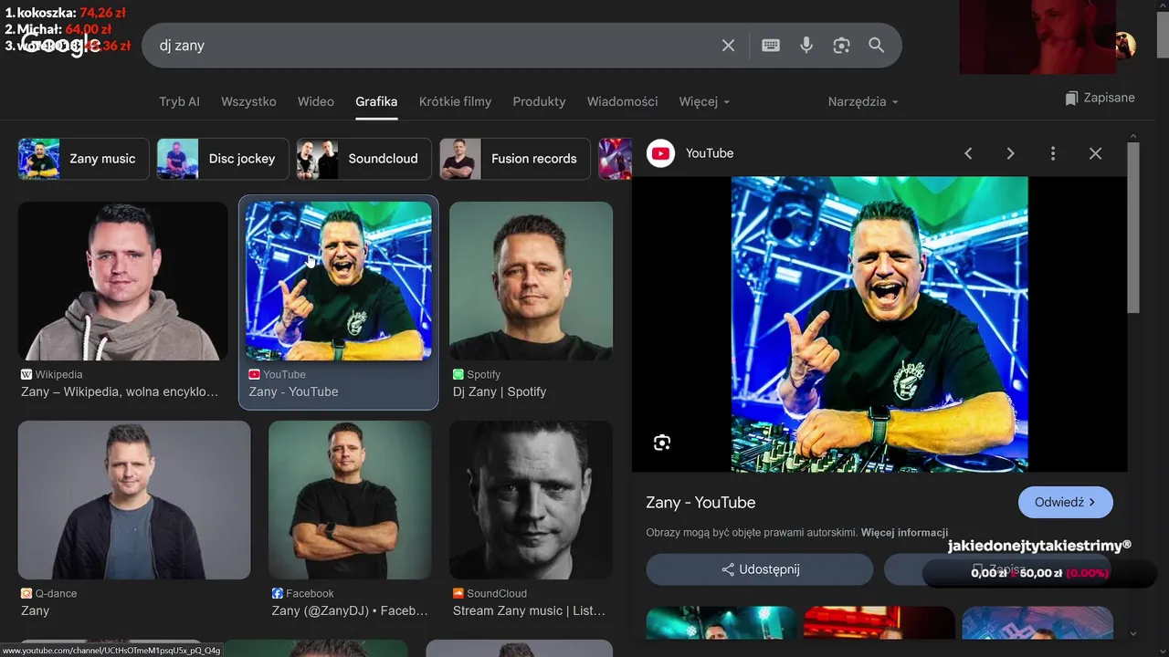Viewport: 1169px width, 657px height.
Task: Click the Udostępnij share button
Action: click(x=760, y=569)
